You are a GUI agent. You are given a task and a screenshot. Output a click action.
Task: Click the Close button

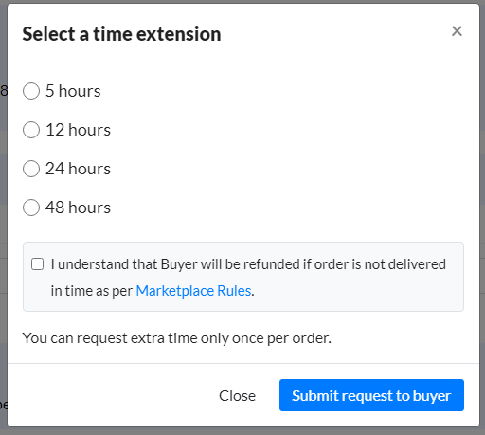pyautogui.click(x=237, y=395)
